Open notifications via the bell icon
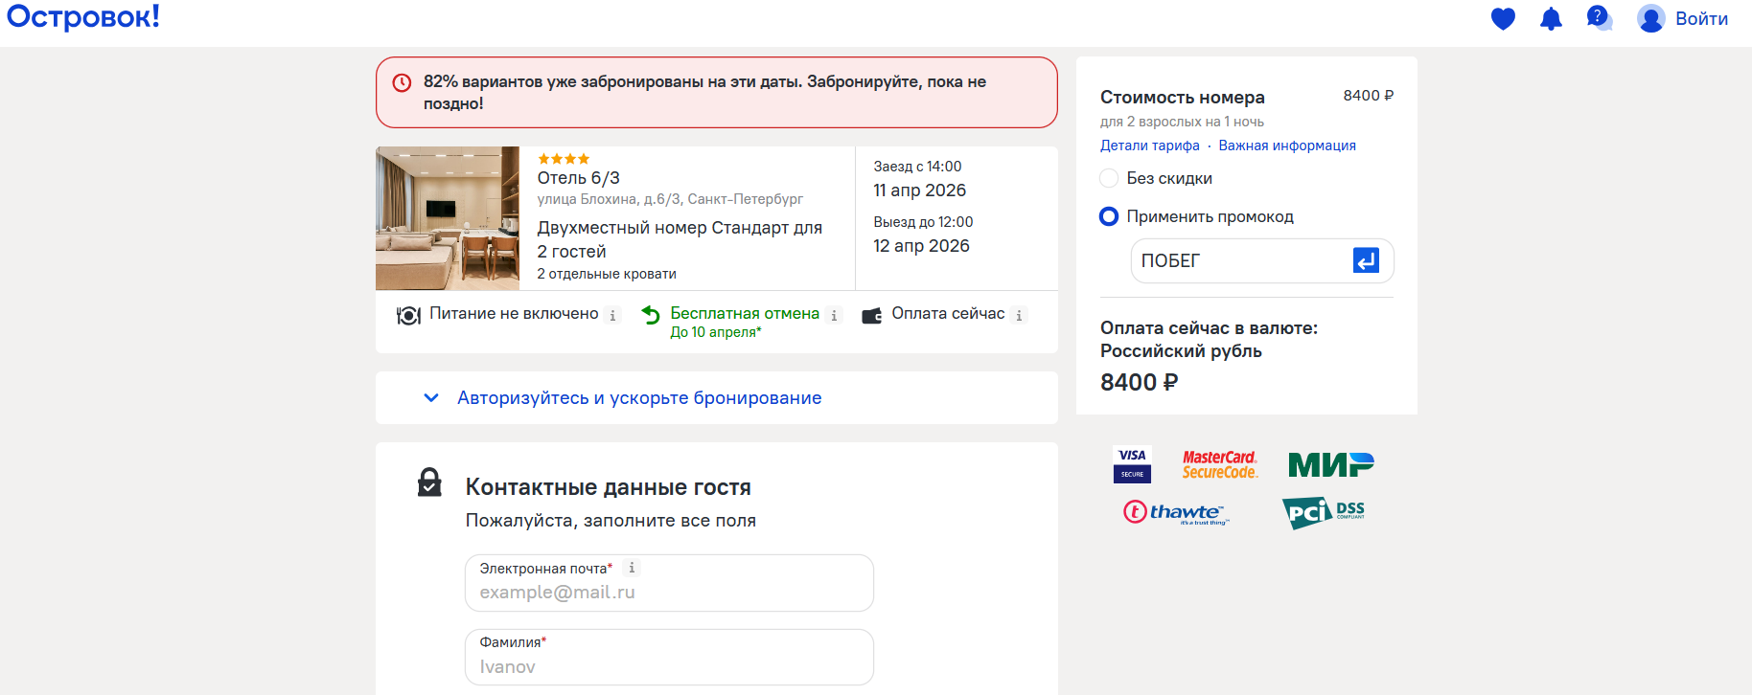1752x695 pixels. (1552, 18)
